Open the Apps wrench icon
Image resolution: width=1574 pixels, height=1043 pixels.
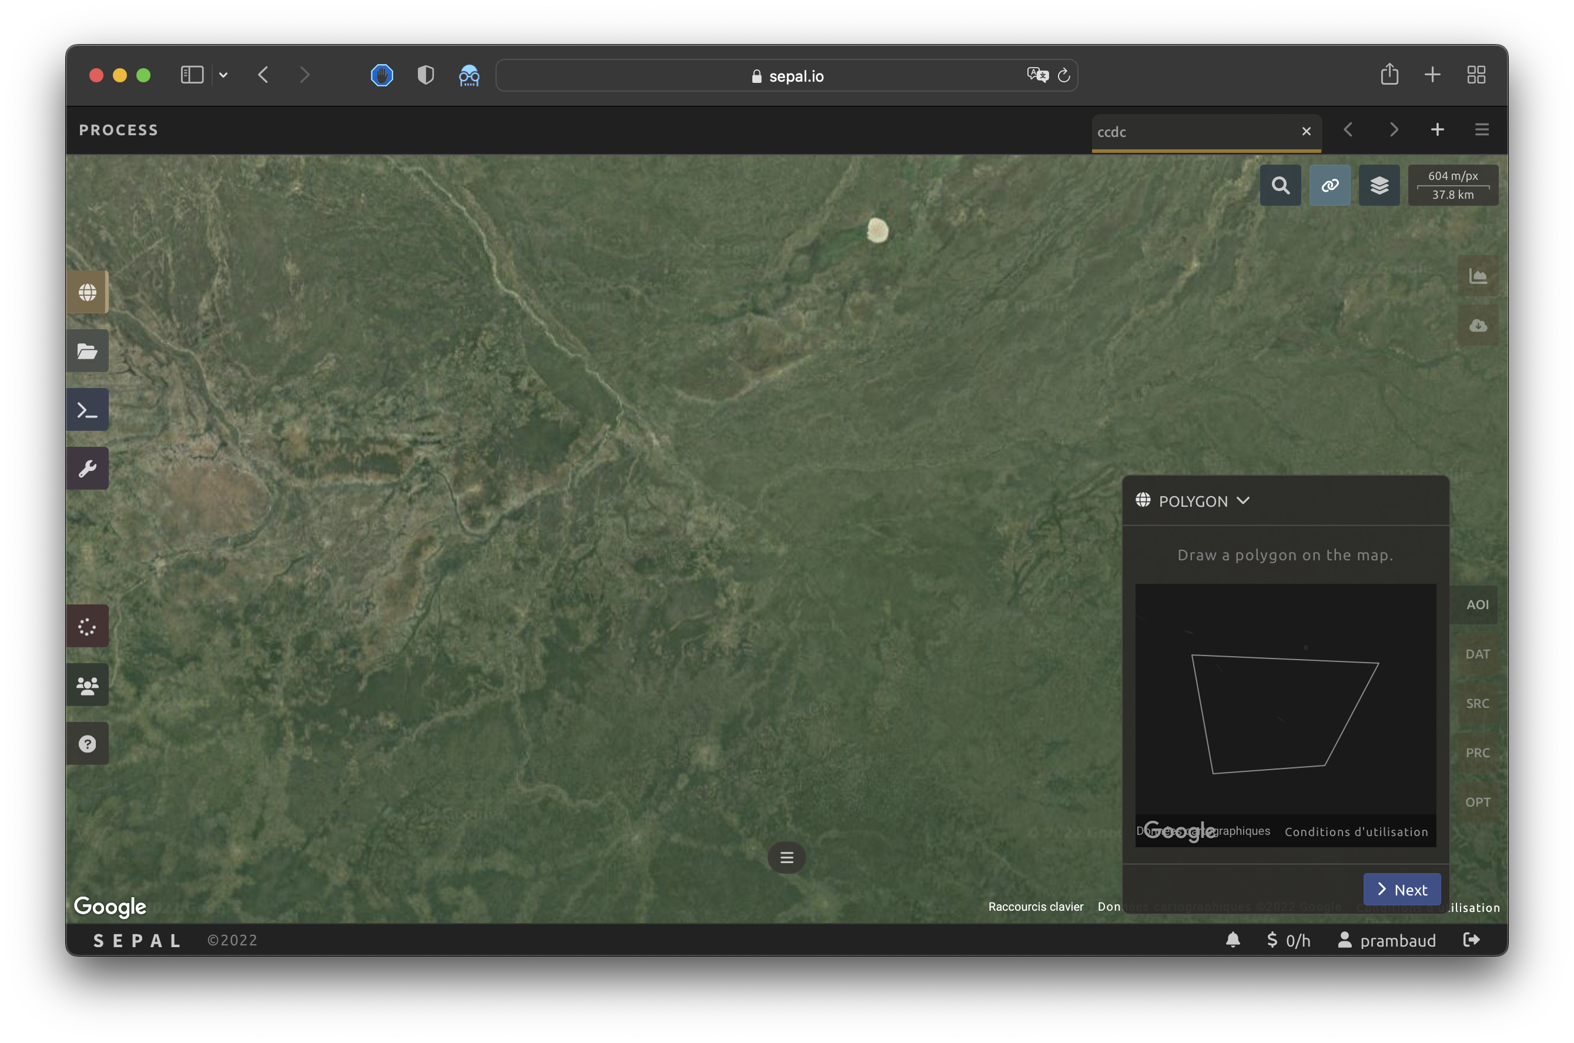[87, 468]
